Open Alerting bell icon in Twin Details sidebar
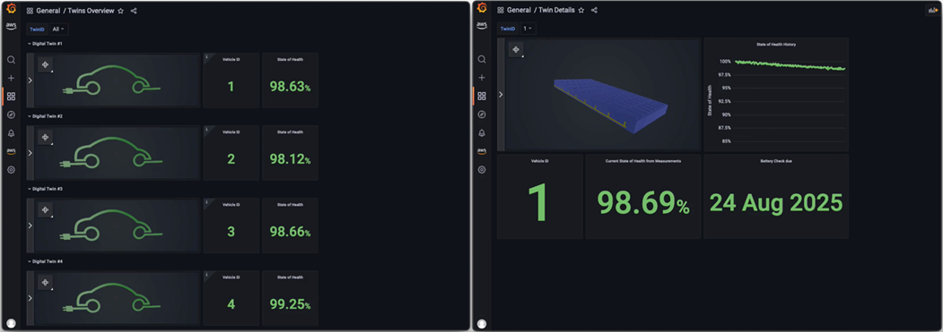The image size is (943, 332). coord(482,132)
